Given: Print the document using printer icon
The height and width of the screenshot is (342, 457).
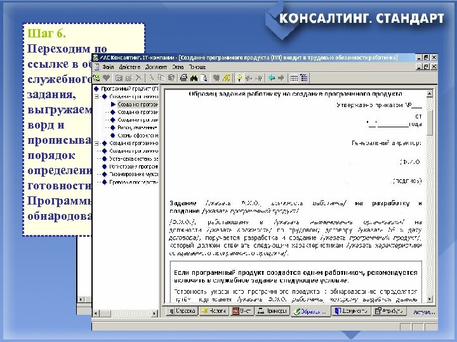Looking at the screenshot, I should 183,78.
